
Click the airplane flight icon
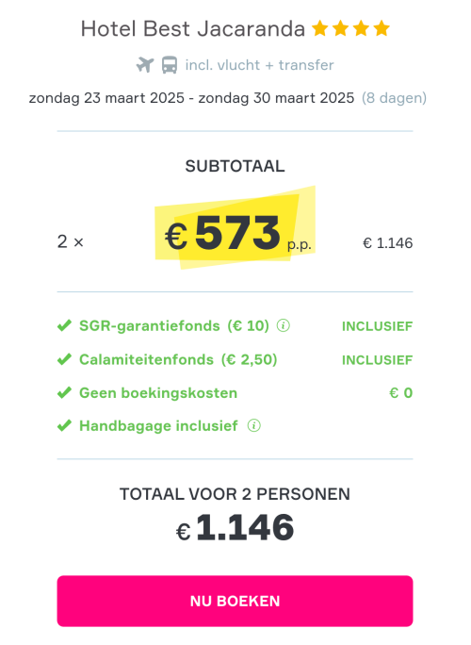[x=145, y=65]
